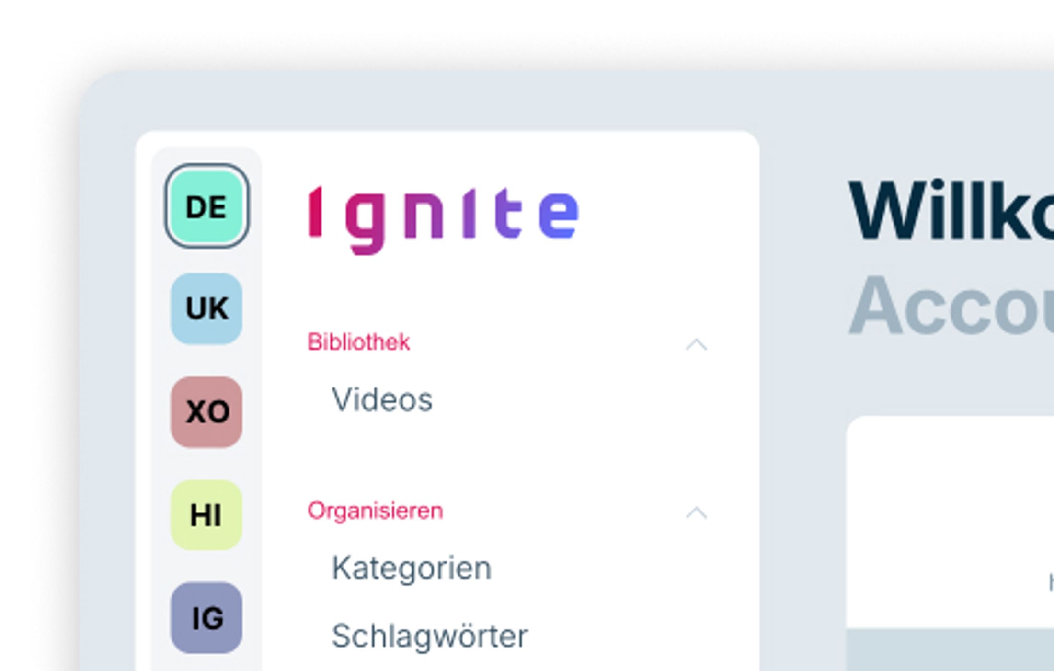Select the DE account badge
The width and height of the screenshot is (1054, 671).
[206, 206]
